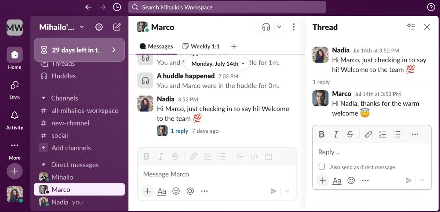440x212 pixels.
Task: Check 'Also send as direct message'
Action: point(322,167)
